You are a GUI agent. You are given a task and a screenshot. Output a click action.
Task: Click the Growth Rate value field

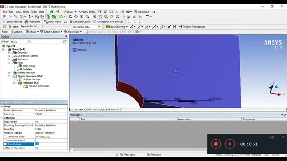[51, 144]
